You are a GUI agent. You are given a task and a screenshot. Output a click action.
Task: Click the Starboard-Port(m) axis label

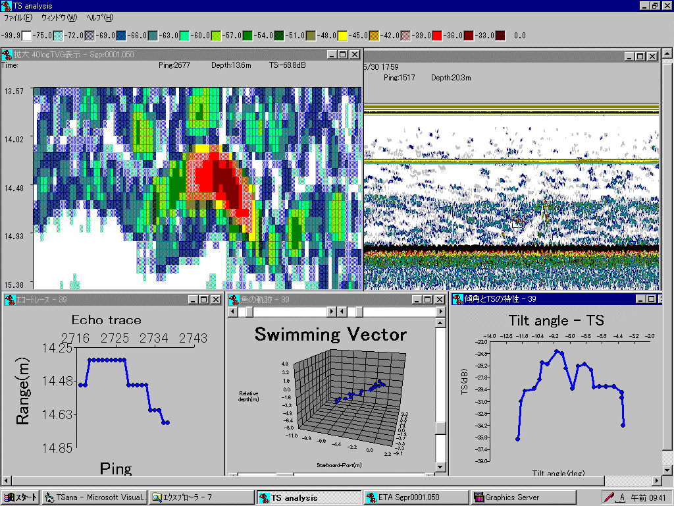point(339,465)
